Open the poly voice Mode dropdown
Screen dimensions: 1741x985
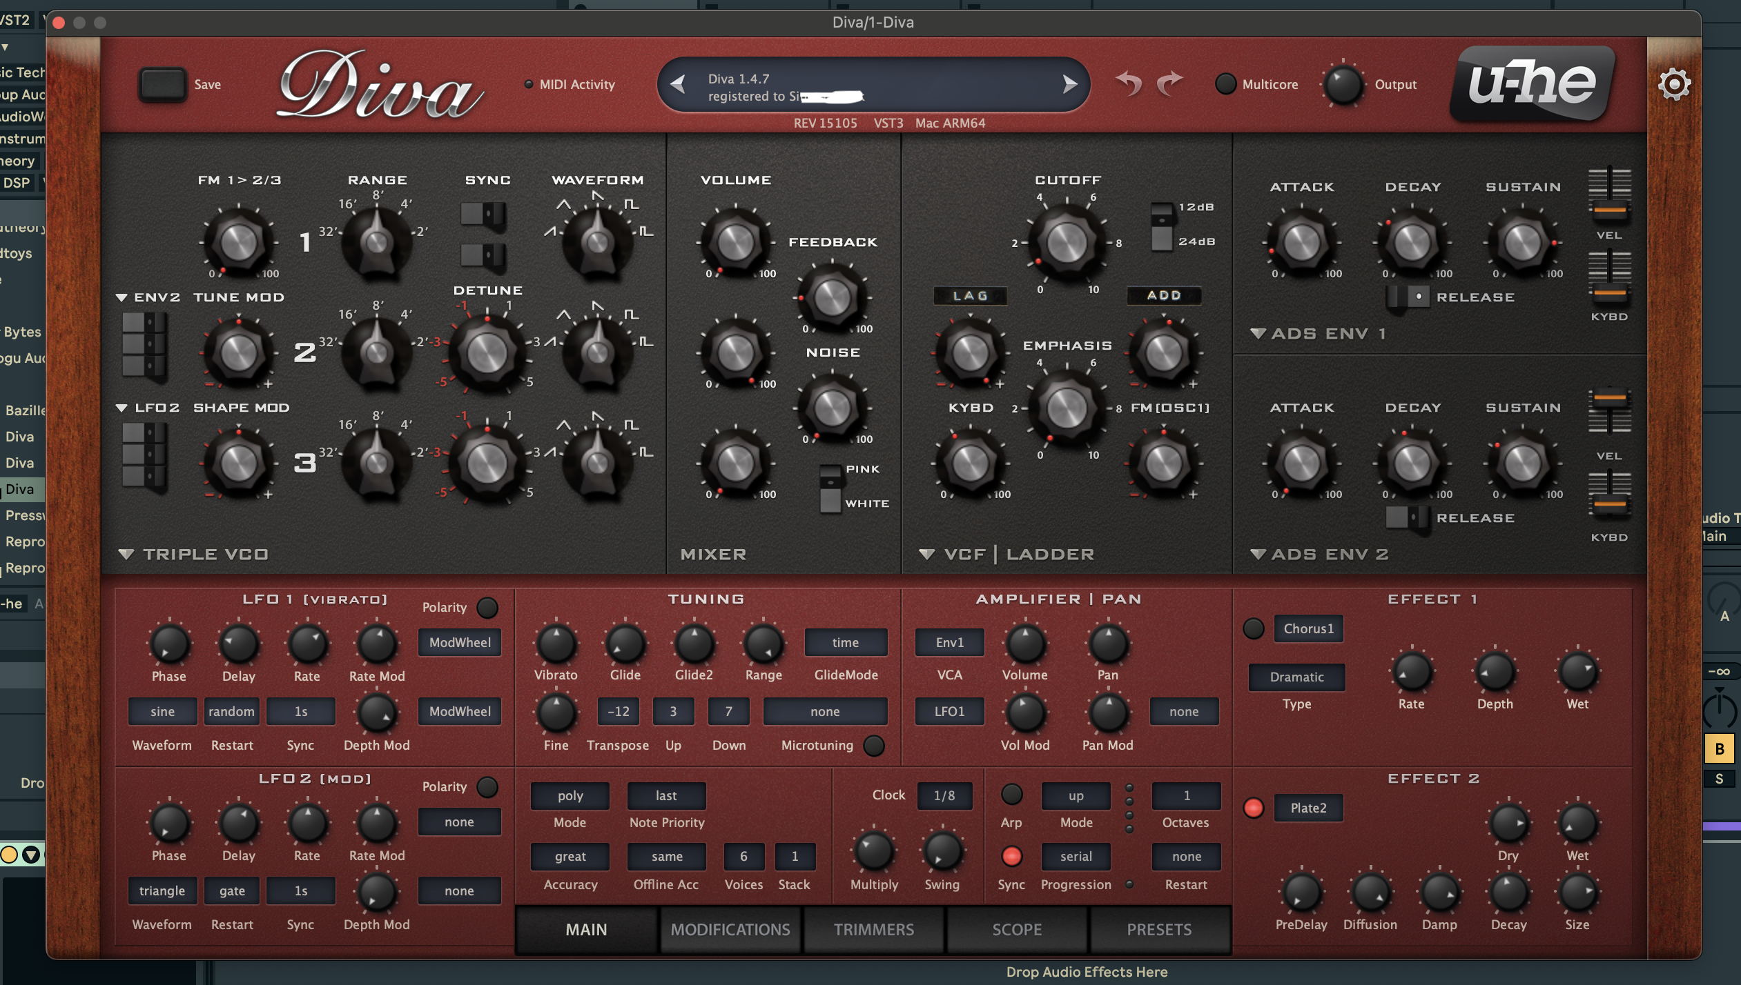coord(570,795)
